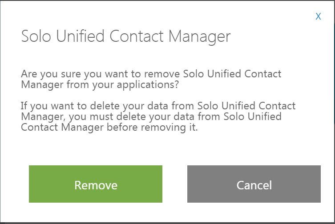Dismiss the dialog via the top-right X icon
Viewport: 335px width, 224px height.
pyautogui.click(x=318, y=16)
